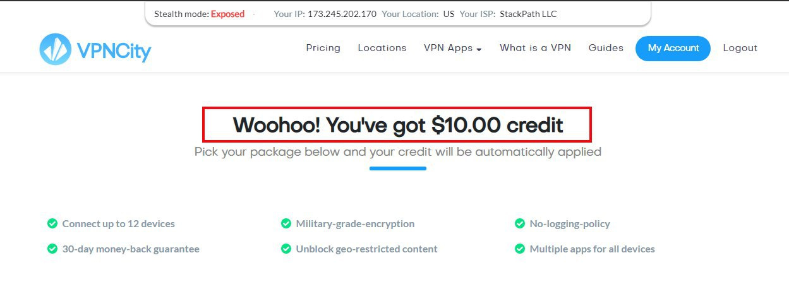The image size is (789, 289).
Task: Log out using the Logout link
Action: pos(740,48)
